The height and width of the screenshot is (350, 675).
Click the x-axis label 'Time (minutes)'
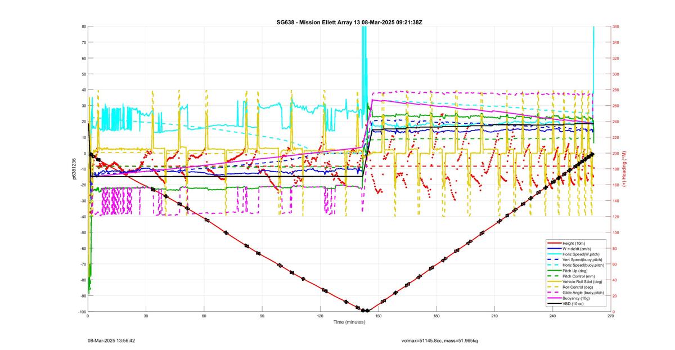pos(349,322)
